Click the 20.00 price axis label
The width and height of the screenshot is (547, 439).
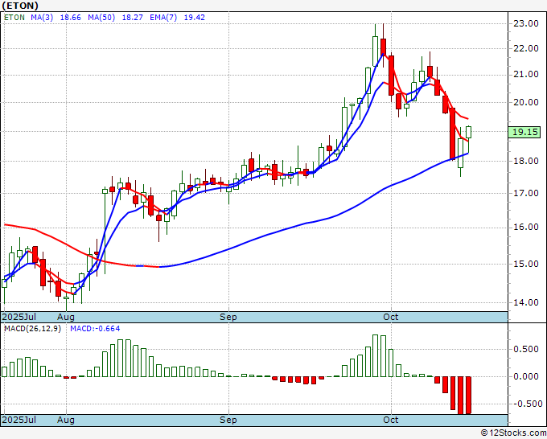[526, 102]
